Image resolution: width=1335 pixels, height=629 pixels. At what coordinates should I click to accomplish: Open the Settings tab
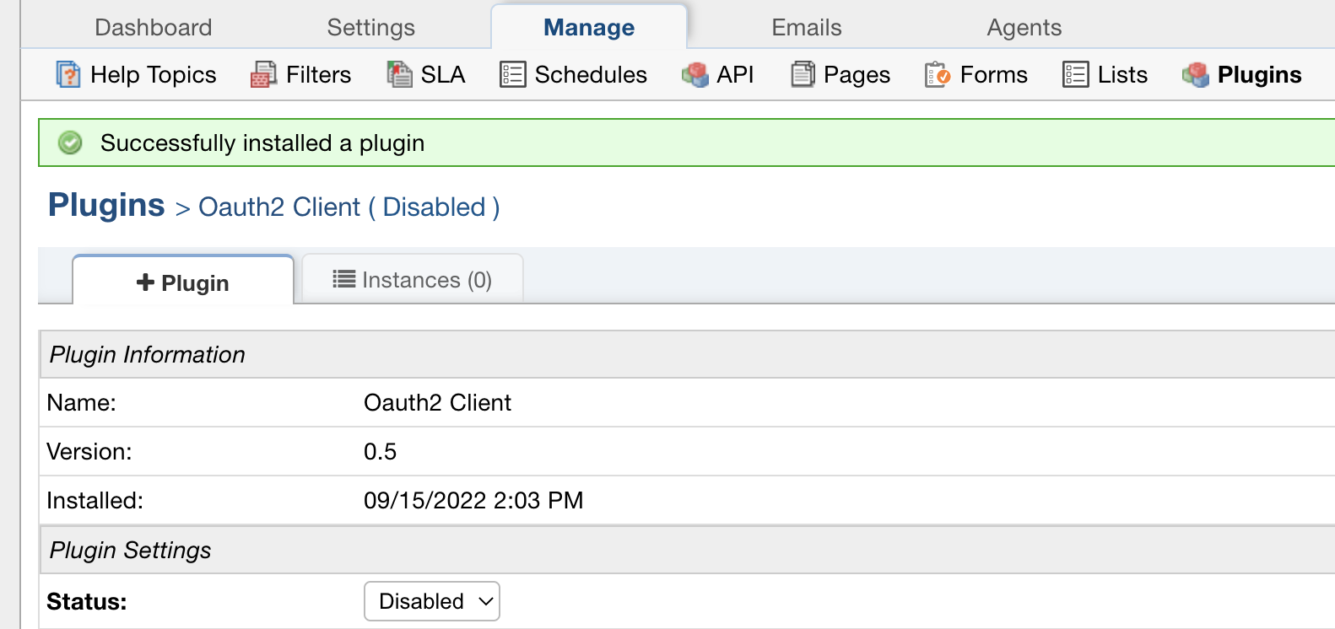pyautogui.click(x=370, y=28)
